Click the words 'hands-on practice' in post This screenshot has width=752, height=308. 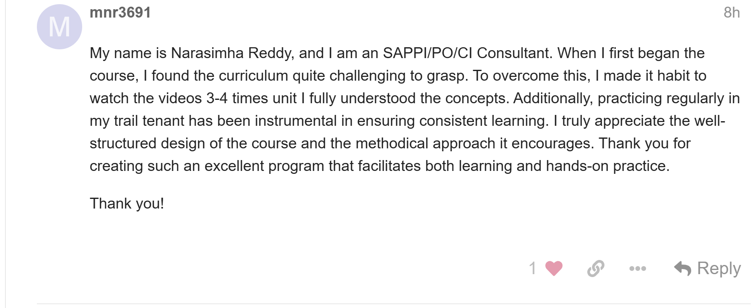606,166
